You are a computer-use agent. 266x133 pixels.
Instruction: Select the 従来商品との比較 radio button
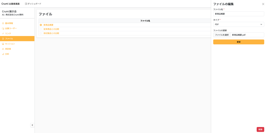(x=41, y=29)
